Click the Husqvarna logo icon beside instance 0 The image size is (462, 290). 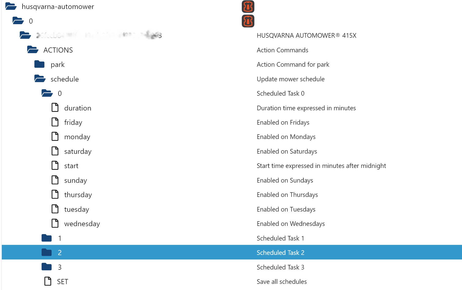248,21
